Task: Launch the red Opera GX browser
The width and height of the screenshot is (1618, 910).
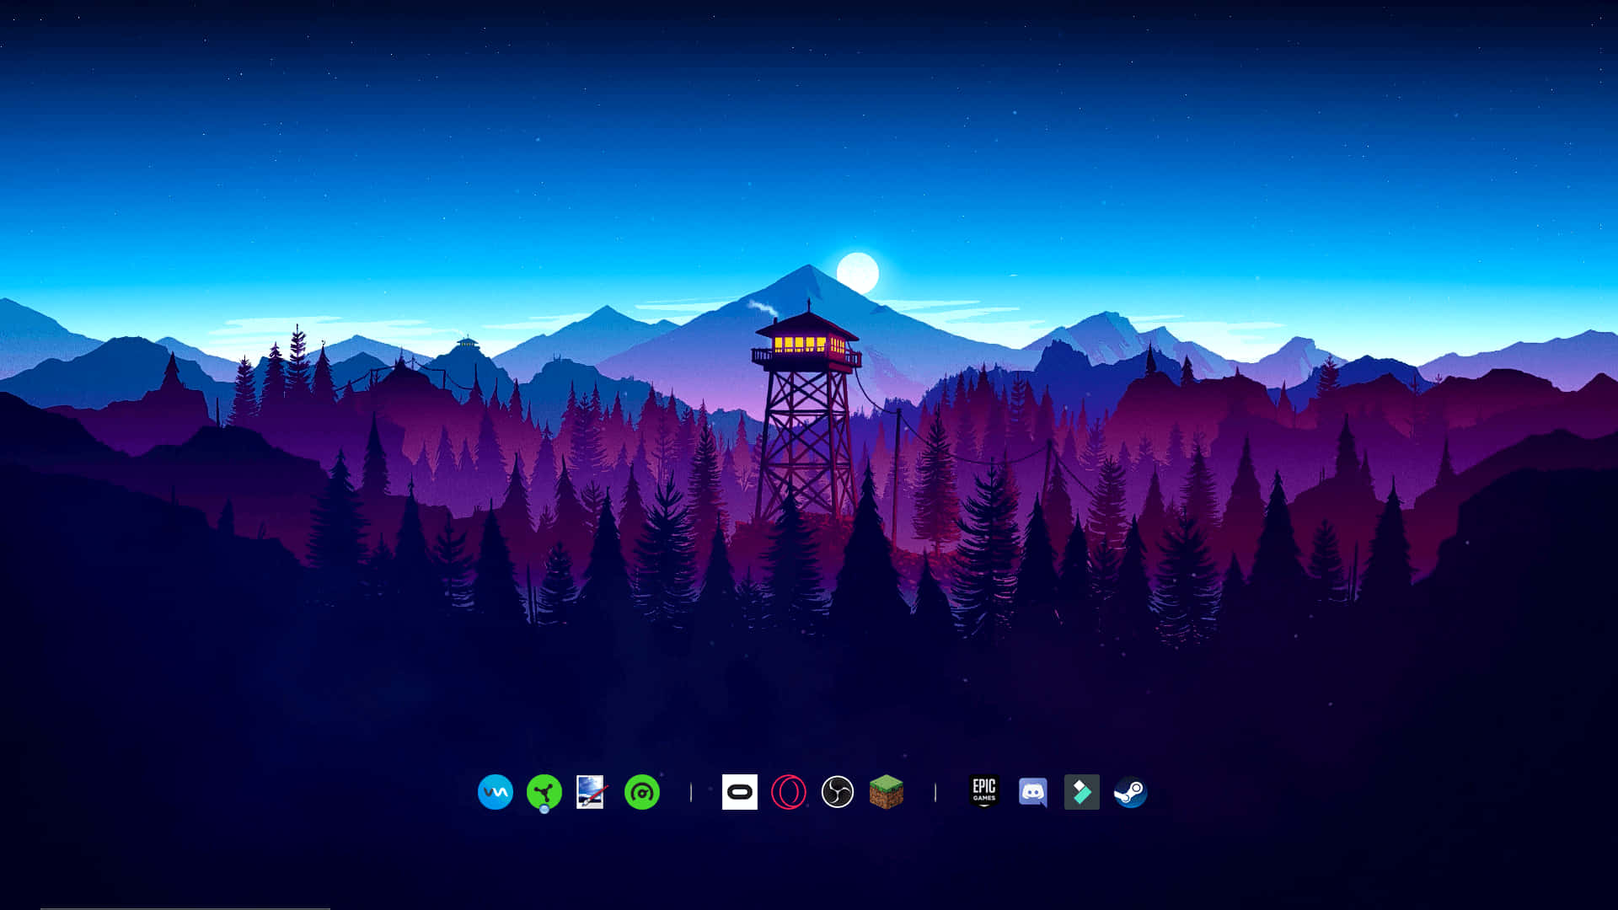Action: (788, 792)
